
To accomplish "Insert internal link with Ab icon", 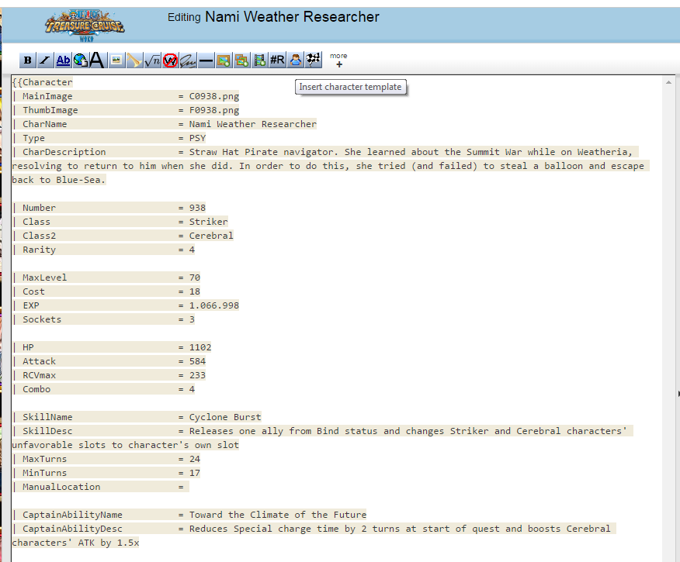I will [64, 60].
